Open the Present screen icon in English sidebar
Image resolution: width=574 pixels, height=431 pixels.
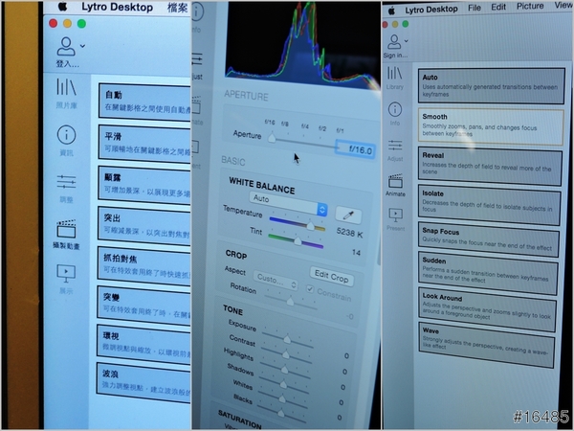point(396,215)
